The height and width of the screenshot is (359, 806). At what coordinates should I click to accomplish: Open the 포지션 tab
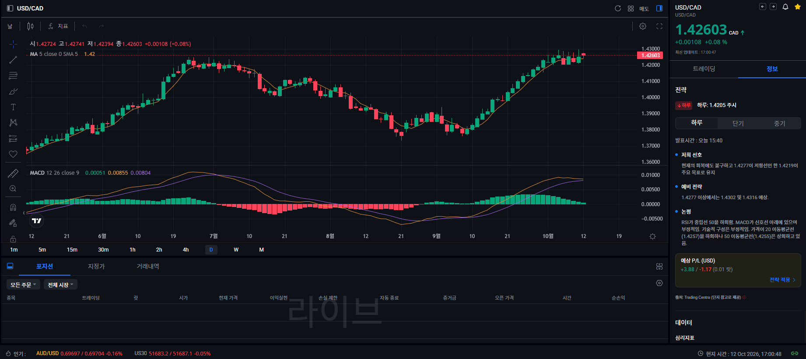pyautogui.click(x=45, y=266)
